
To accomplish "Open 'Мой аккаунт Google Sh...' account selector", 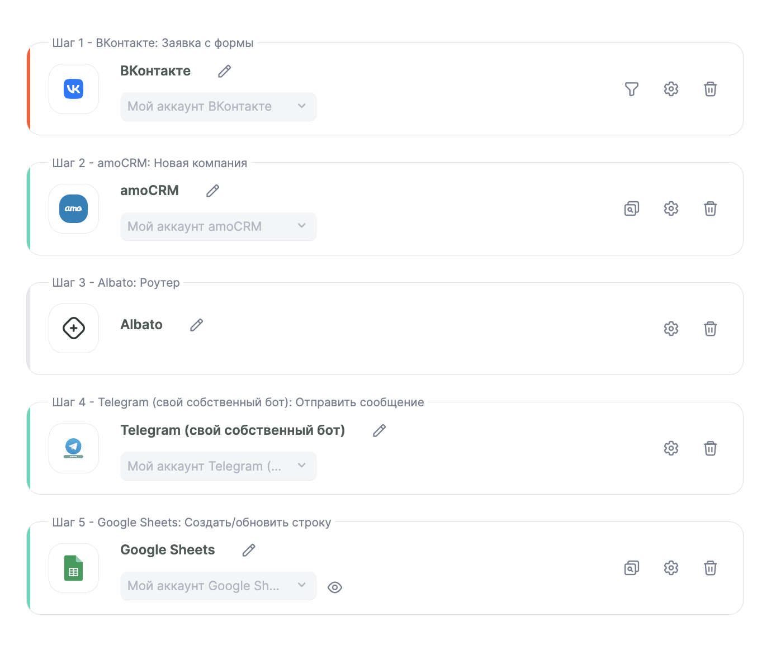I will 218,586.
